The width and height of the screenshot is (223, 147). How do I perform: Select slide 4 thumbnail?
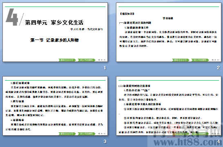(169, 106)
